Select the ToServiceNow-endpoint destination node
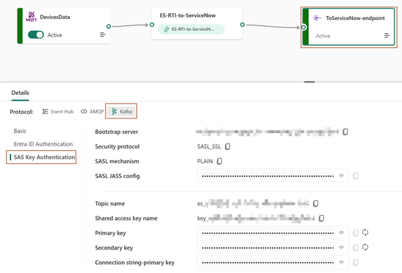The height and width of the screenshot is (273, 402). pyautogui.click(x=348, y=27)
